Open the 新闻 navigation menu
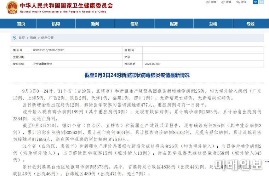 (95, 24)
